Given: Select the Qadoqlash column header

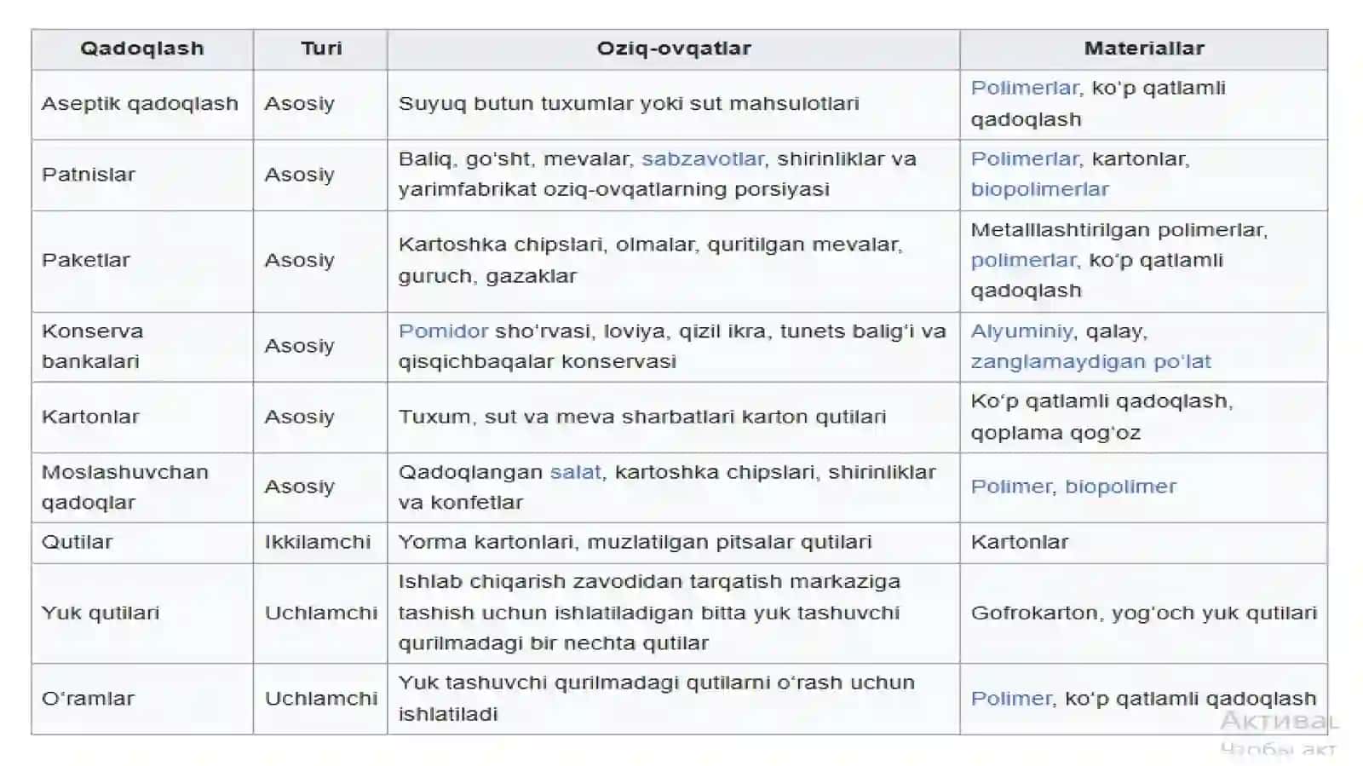Looking at the screenshot, I should click(x=142, y=49).
